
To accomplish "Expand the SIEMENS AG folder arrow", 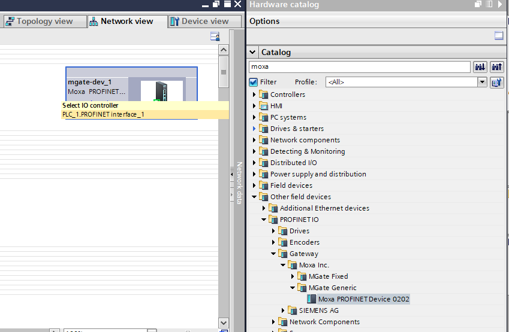I will pos(283,310).
